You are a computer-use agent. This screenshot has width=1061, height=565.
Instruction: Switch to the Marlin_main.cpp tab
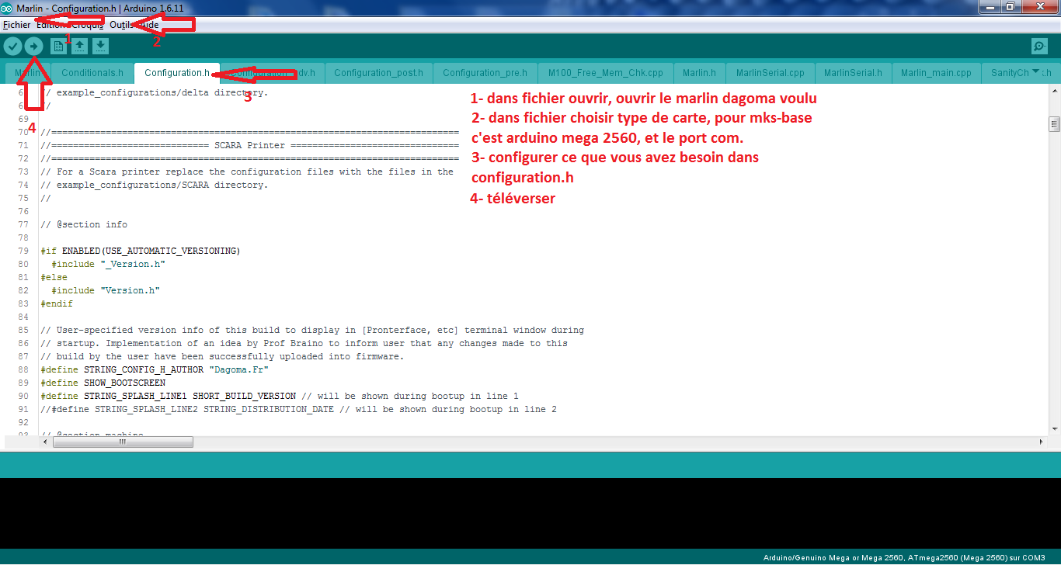[936, 73]
